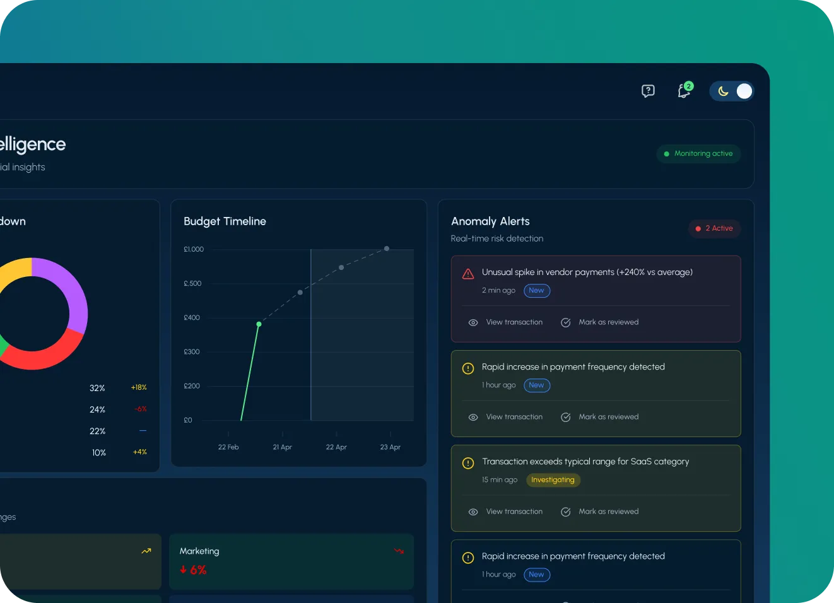Click the downward trend icon on Marketing card
Viewport: 834px width, 603px height.
(399, 551)
